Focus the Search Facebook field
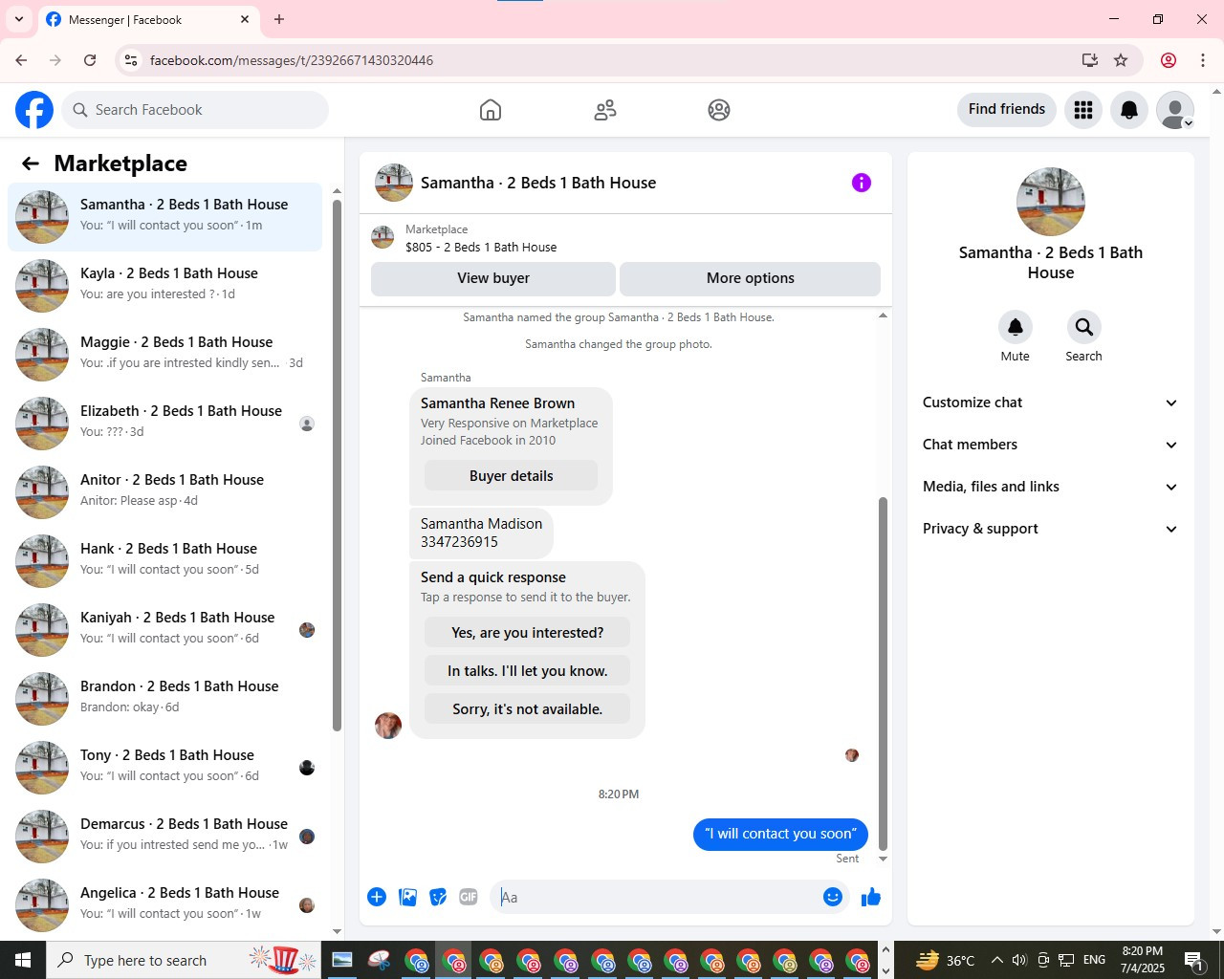The width and height of the screenshot is (1224, 979). [x=195, y=110]
